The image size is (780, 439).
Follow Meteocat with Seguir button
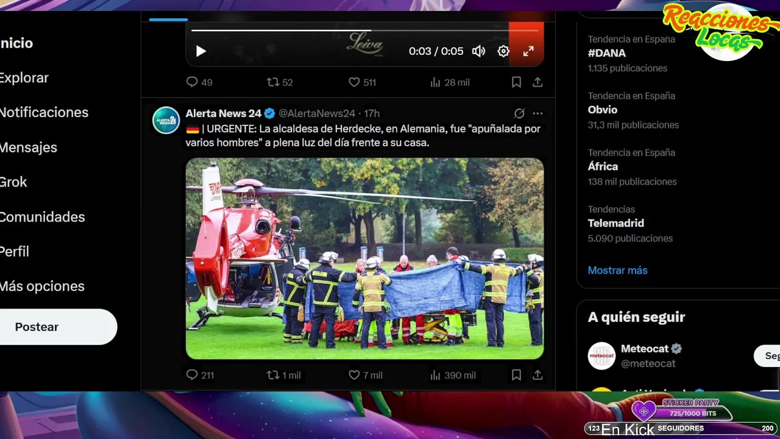click(x=768, y=356)
